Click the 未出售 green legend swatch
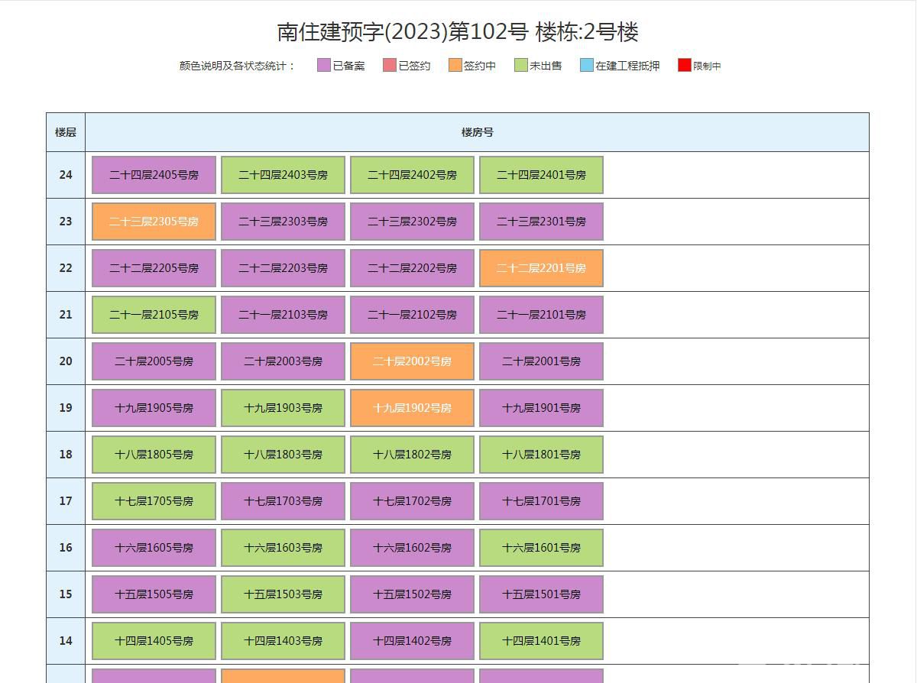The width and height of the screenshot is (917, 683). tap(521, 66)
